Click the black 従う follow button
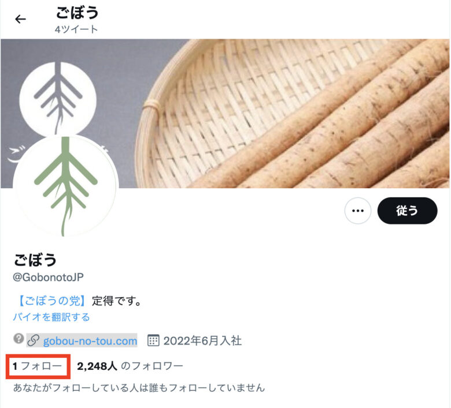 [x=407, y=211]
